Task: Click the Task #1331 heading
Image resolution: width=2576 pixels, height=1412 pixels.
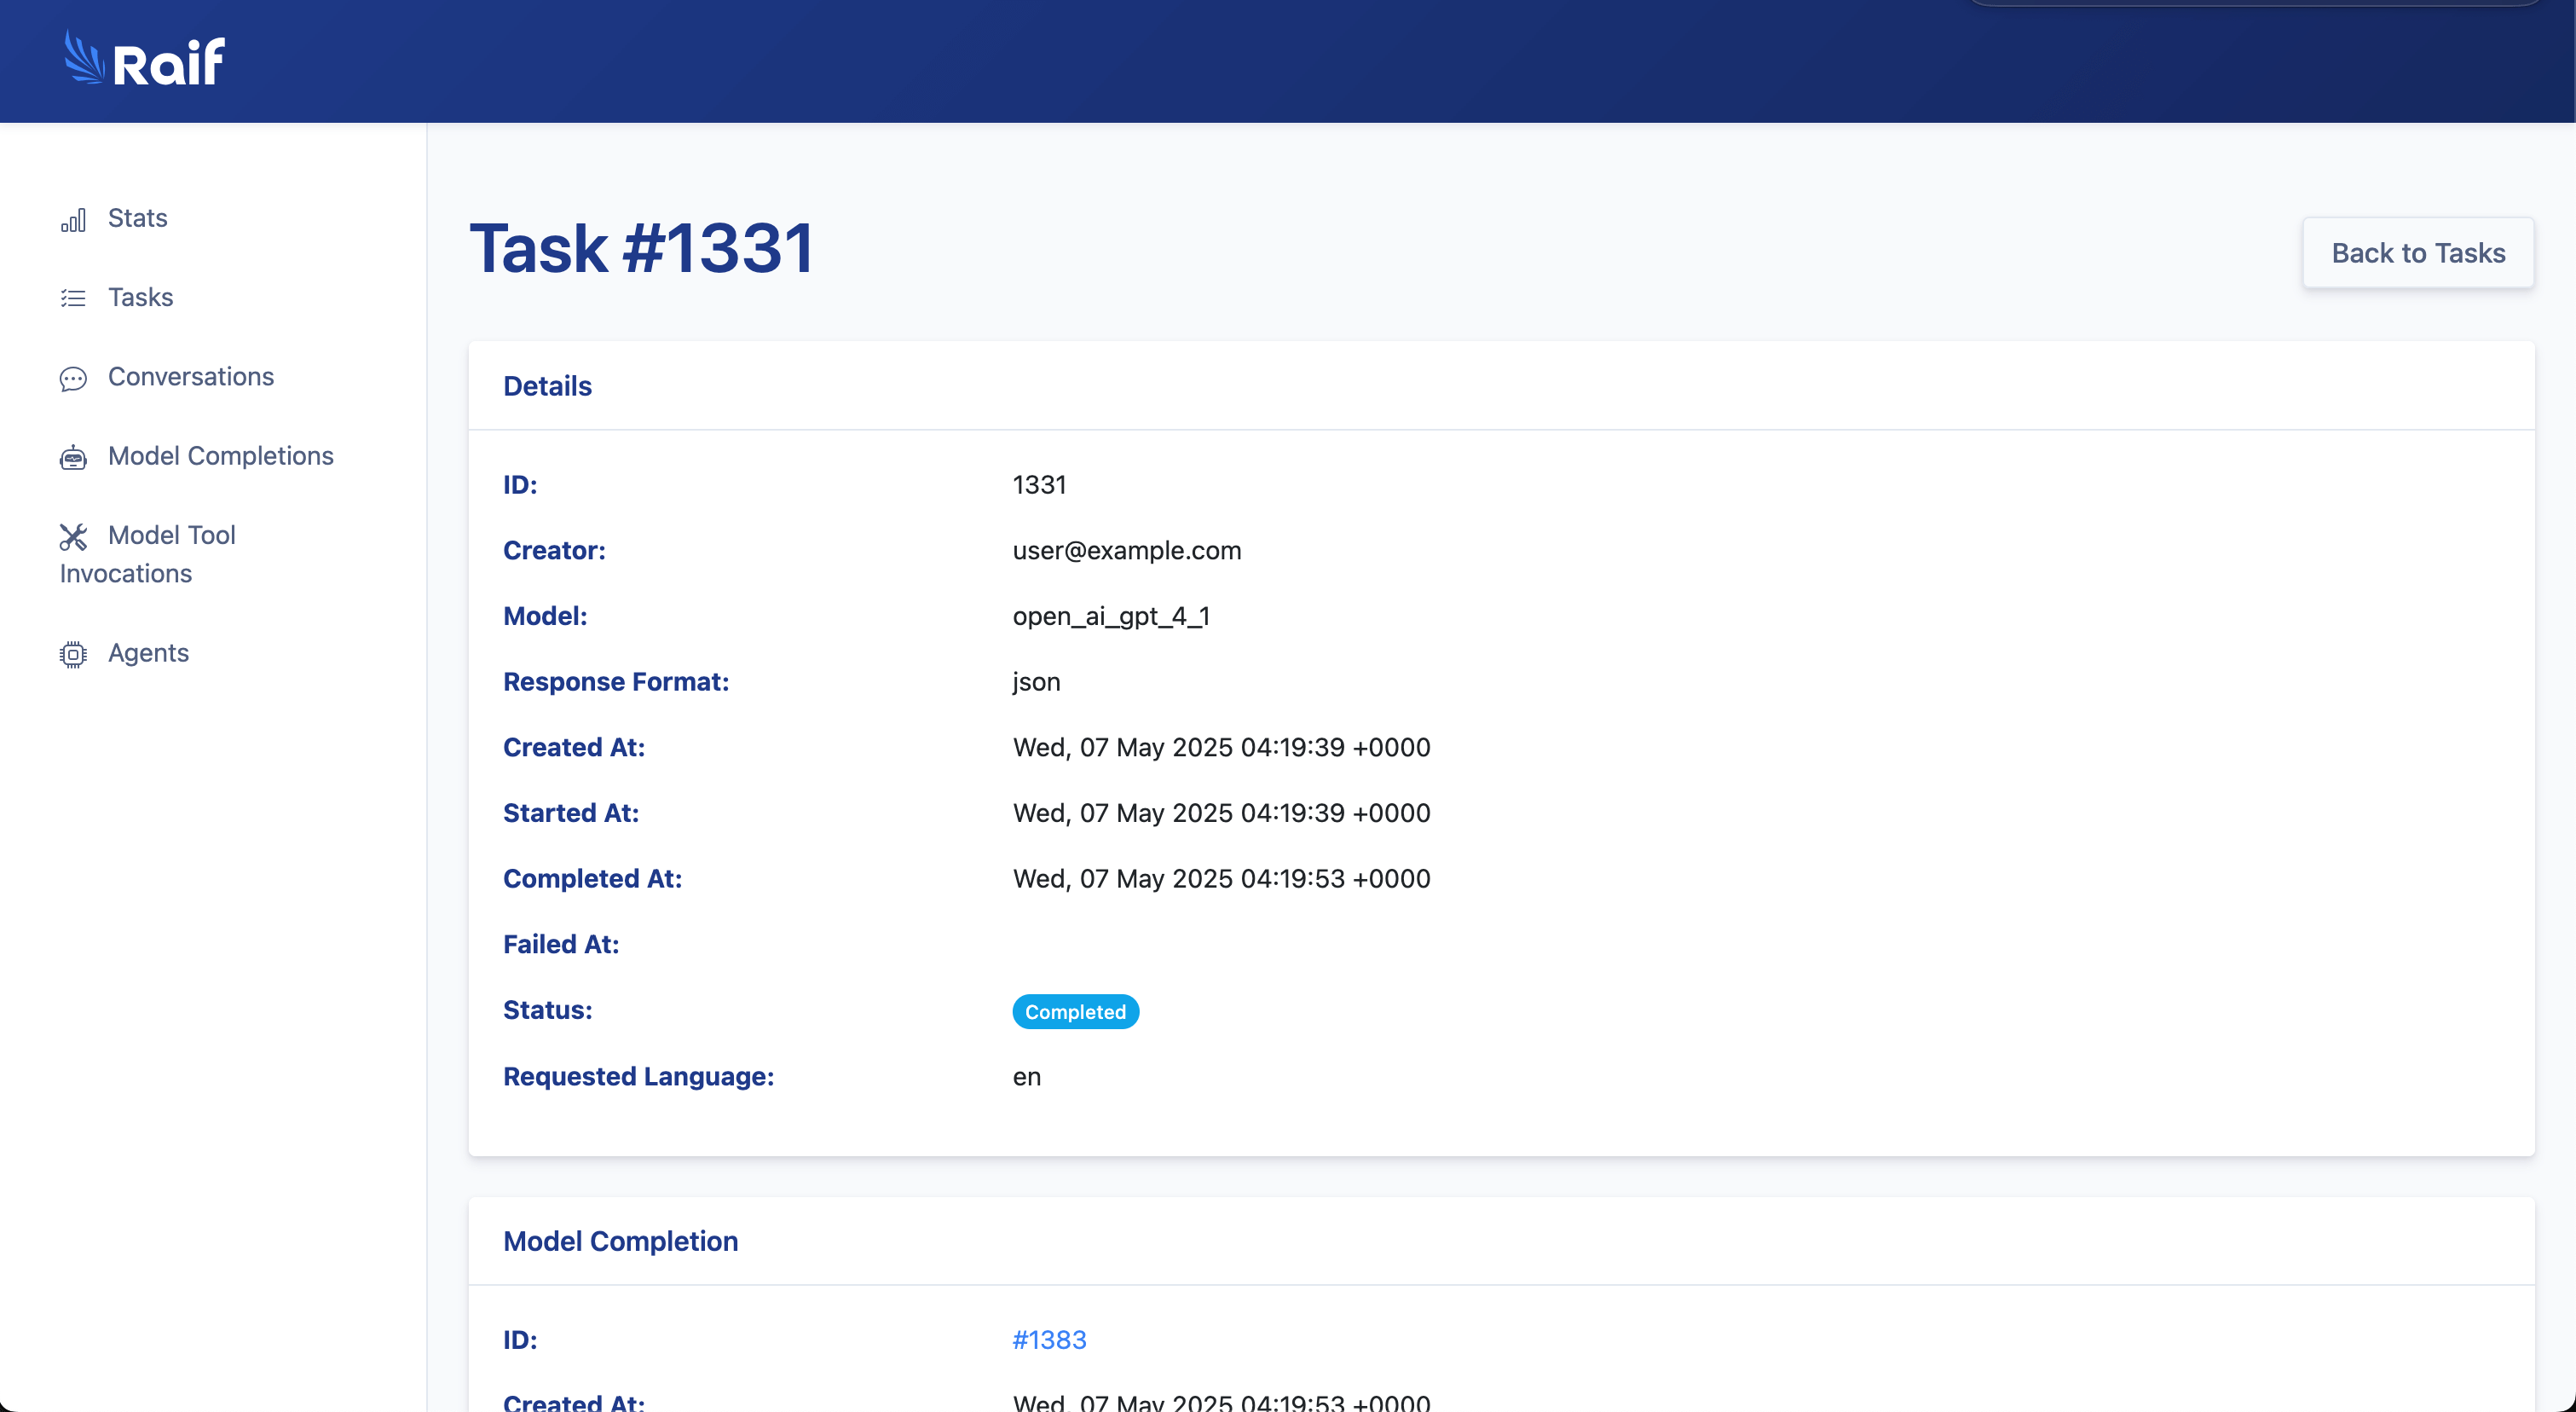Action: [642, 248]
